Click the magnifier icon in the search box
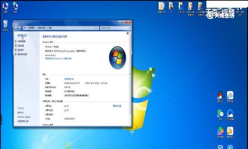Viewport: 248px width, 149px height. coord(129,28)
